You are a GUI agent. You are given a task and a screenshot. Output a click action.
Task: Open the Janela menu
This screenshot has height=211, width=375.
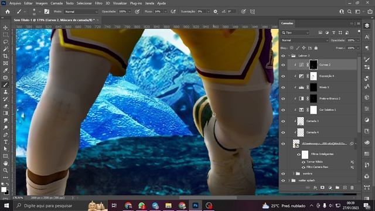(149, 4)
